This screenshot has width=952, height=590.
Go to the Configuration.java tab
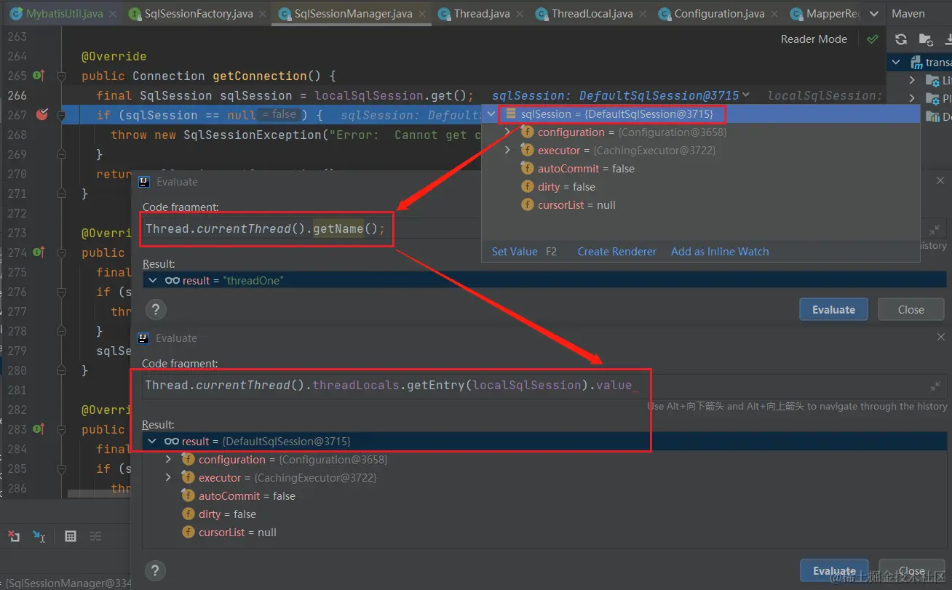[x=719, y=14]
